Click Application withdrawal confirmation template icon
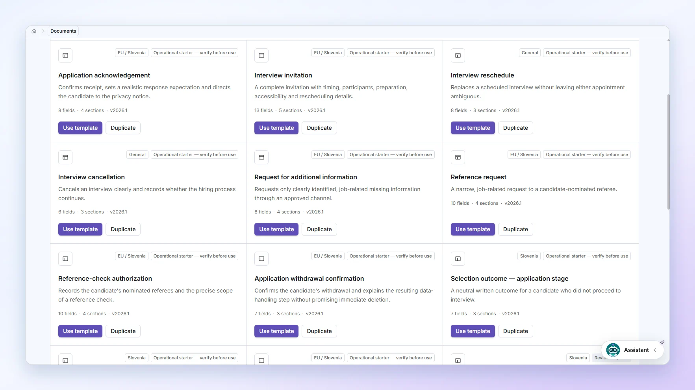This screenshot has width=695, height=390. pos(261,259)
